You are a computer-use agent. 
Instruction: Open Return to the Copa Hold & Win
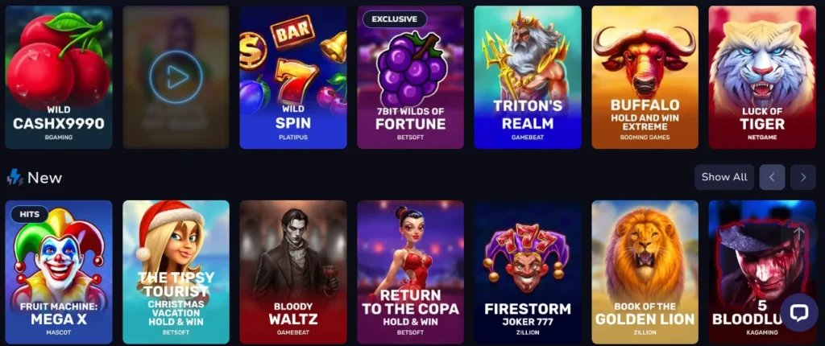(x=410, y=272)
